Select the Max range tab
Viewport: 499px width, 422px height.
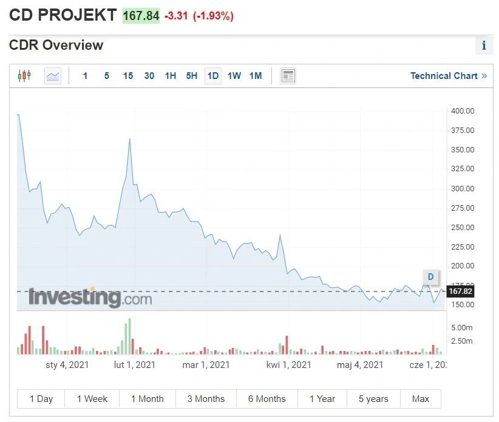(x=421, y=399)
